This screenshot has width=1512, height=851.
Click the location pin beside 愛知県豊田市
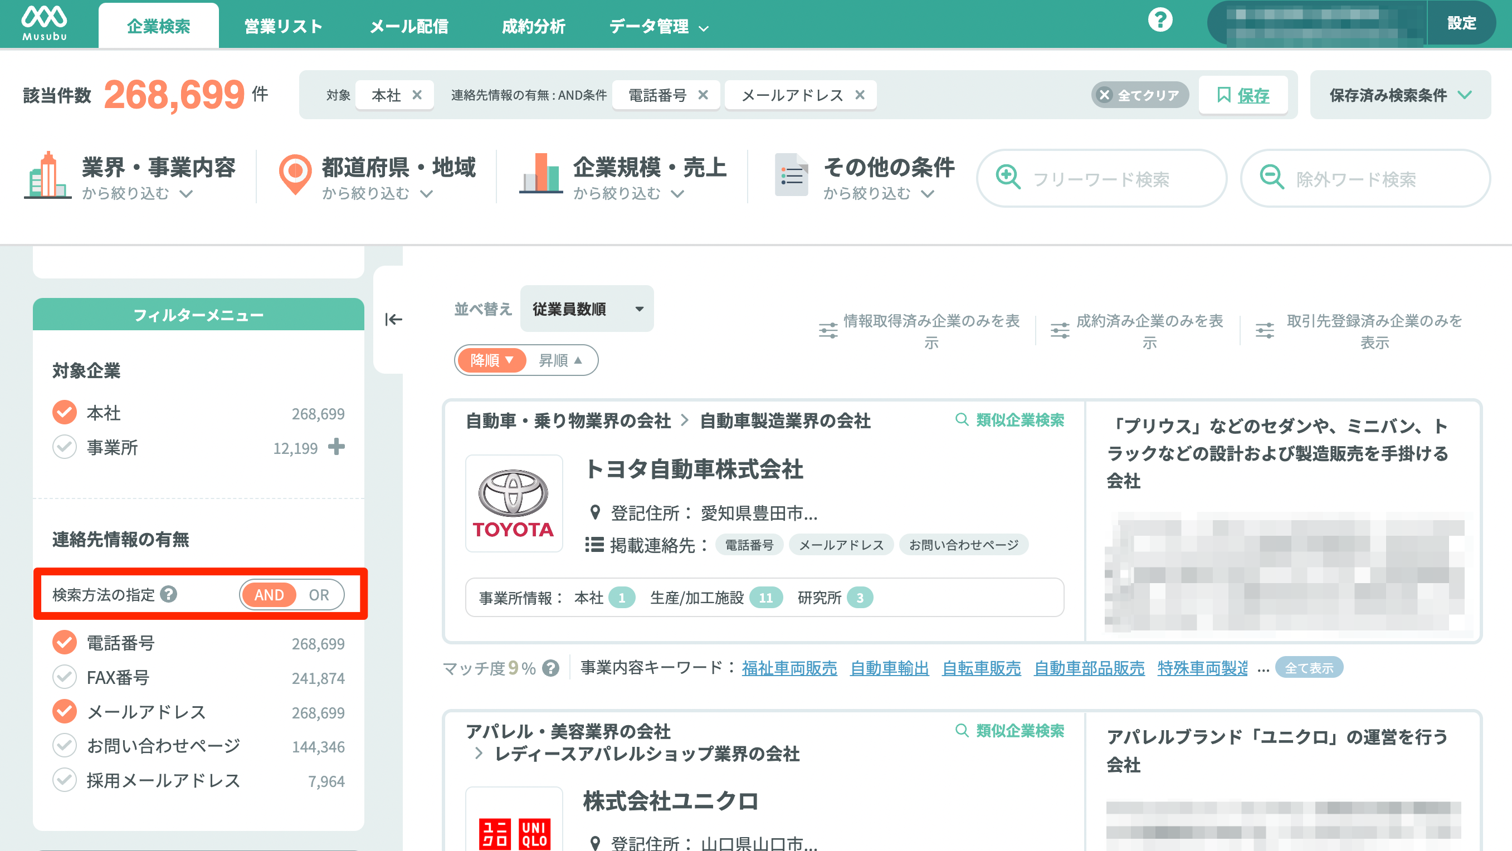coord(594,513)
